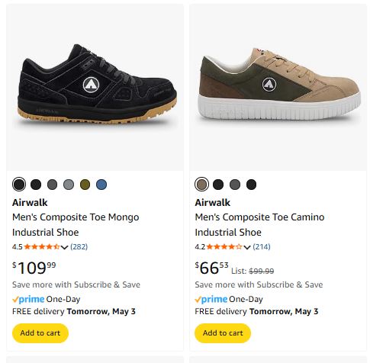Image resolution: width=370 pixels, height=363 pixels.
Task: Select the blue color swatch for Mongo shoe
Action: coord(101,185)
